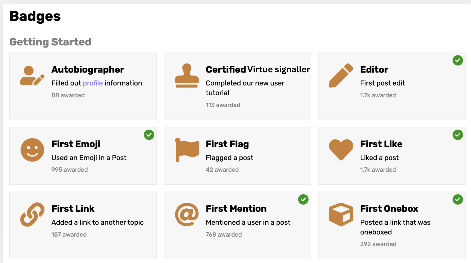Click the First Onebox cube icon
This screenshot has height=263, width=471.
click(341, 215)
